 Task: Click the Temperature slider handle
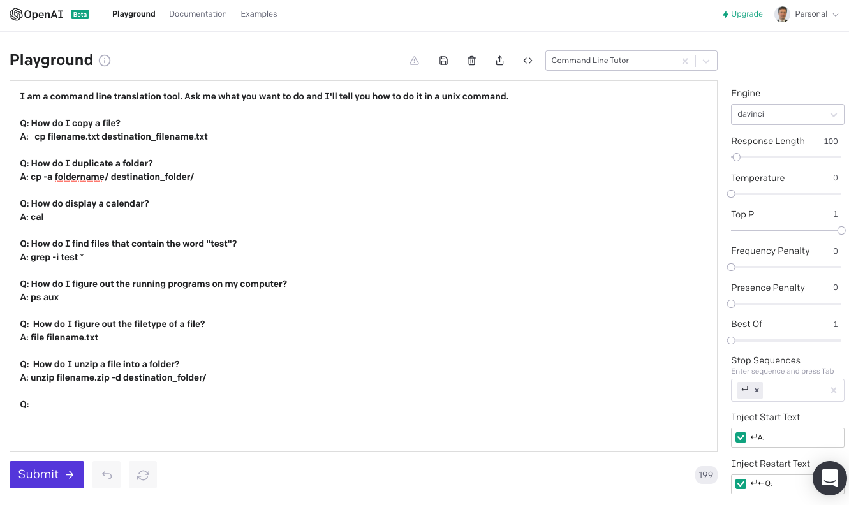[x=732, y=194]
